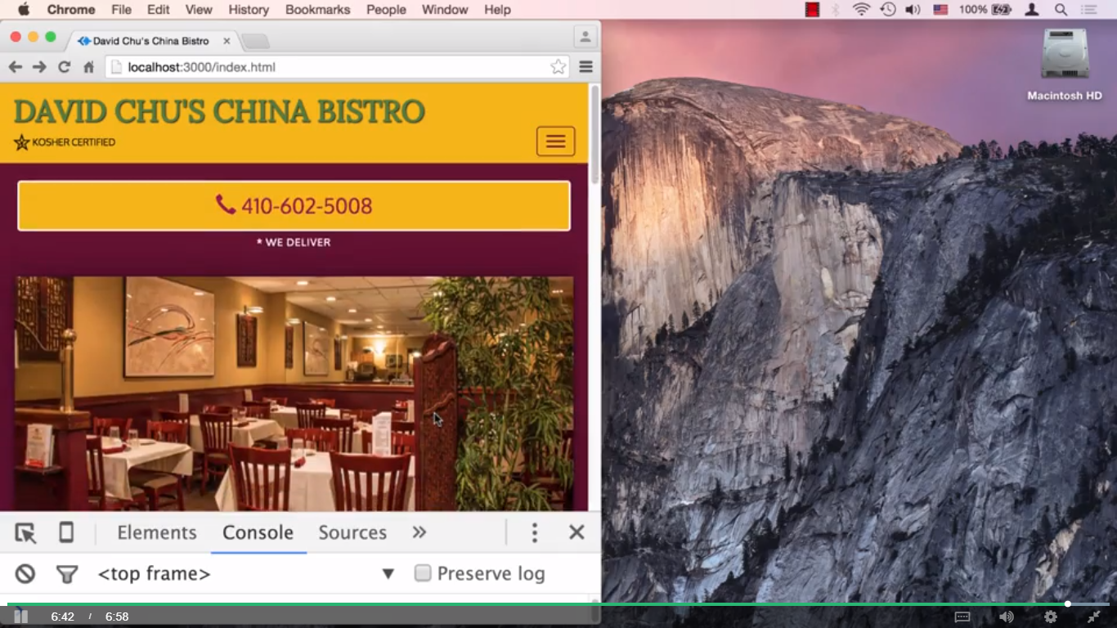The image size is (1117, 628).
Task: Reload the page with refresh icon
Action: coord(64,67)
